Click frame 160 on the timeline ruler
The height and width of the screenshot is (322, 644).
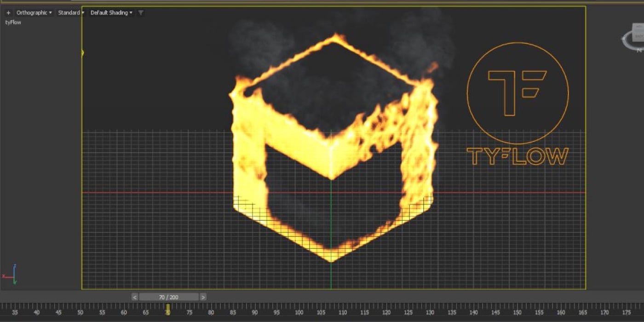(x=561, y=313)
